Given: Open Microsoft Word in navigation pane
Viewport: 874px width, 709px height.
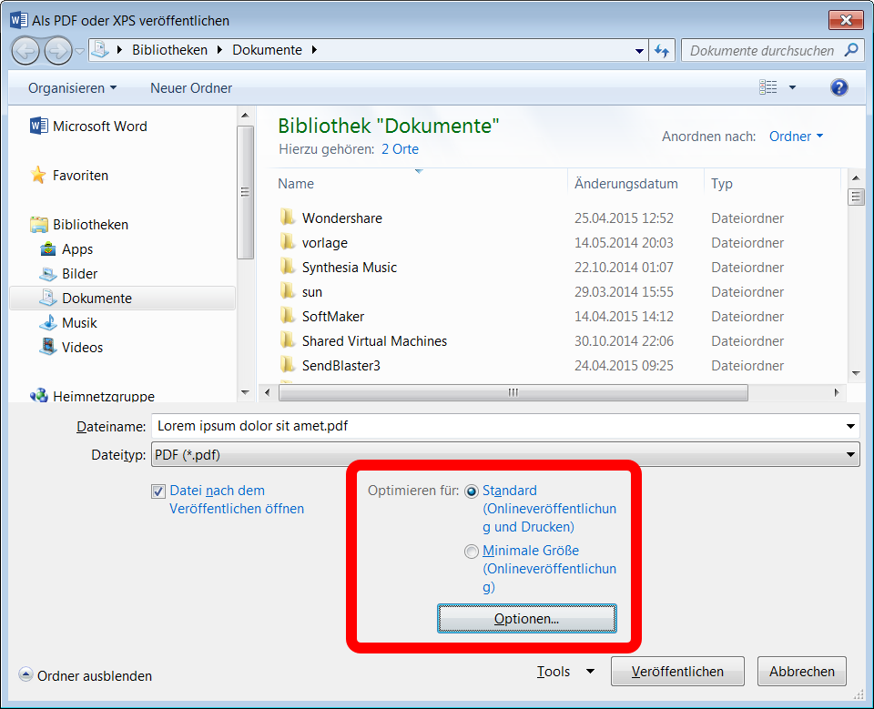Looking at the screenshot, I should pos(99,127).
